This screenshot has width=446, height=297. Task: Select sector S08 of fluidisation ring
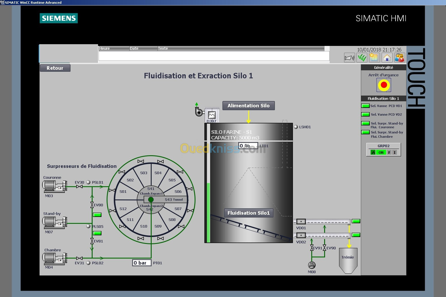(172, 220)
